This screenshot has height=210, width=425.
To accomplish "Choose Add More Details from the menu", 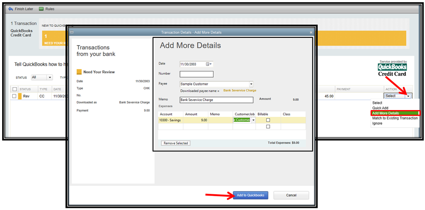I will point(395,113).
